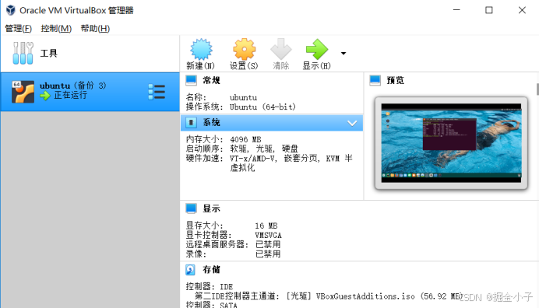
Task: Click acceleration value VT-x/AMD-V text
Action: pyautogui.click(x=252, y=159)
